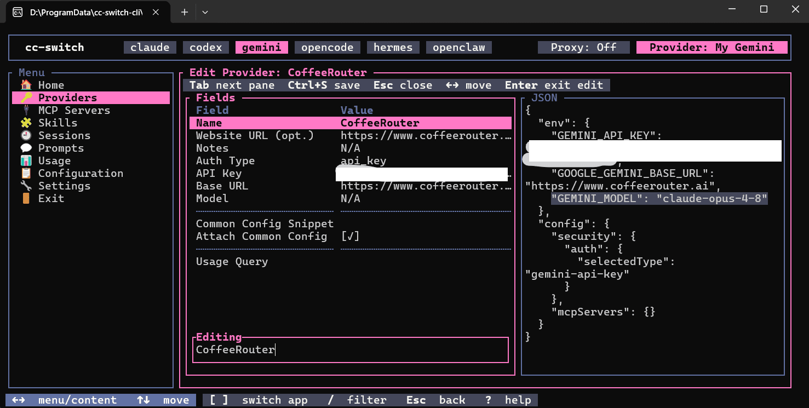Select the Usage Query row
809x408 pixels.
click(x=351, y=262)
